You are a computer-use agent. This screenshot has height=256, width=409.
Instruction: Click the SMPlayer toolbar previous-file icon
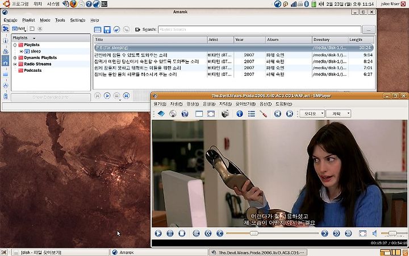[x=278, y=114]
